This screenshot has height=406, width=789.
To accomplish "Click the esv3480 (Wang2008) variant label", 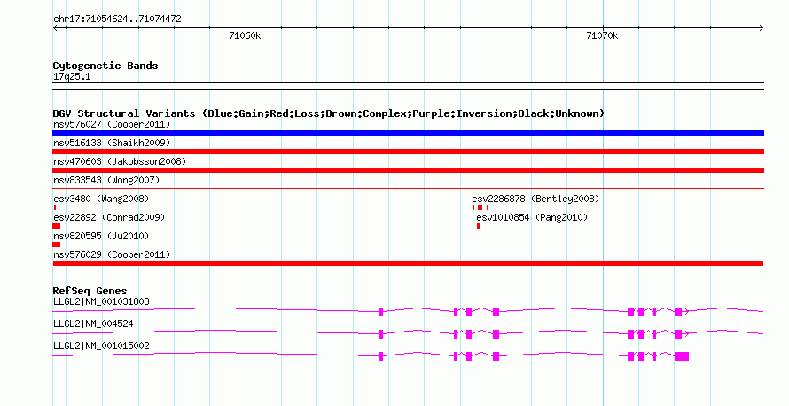I will [101, 199].
